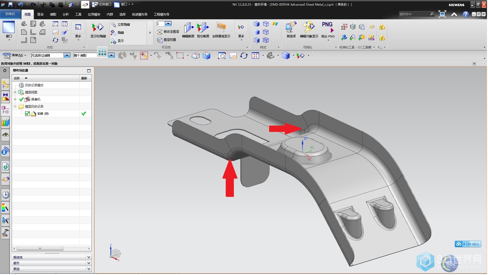Click the Save disk icon in title bar
This screenshot has width=488, height=275.
click(10, 5)
